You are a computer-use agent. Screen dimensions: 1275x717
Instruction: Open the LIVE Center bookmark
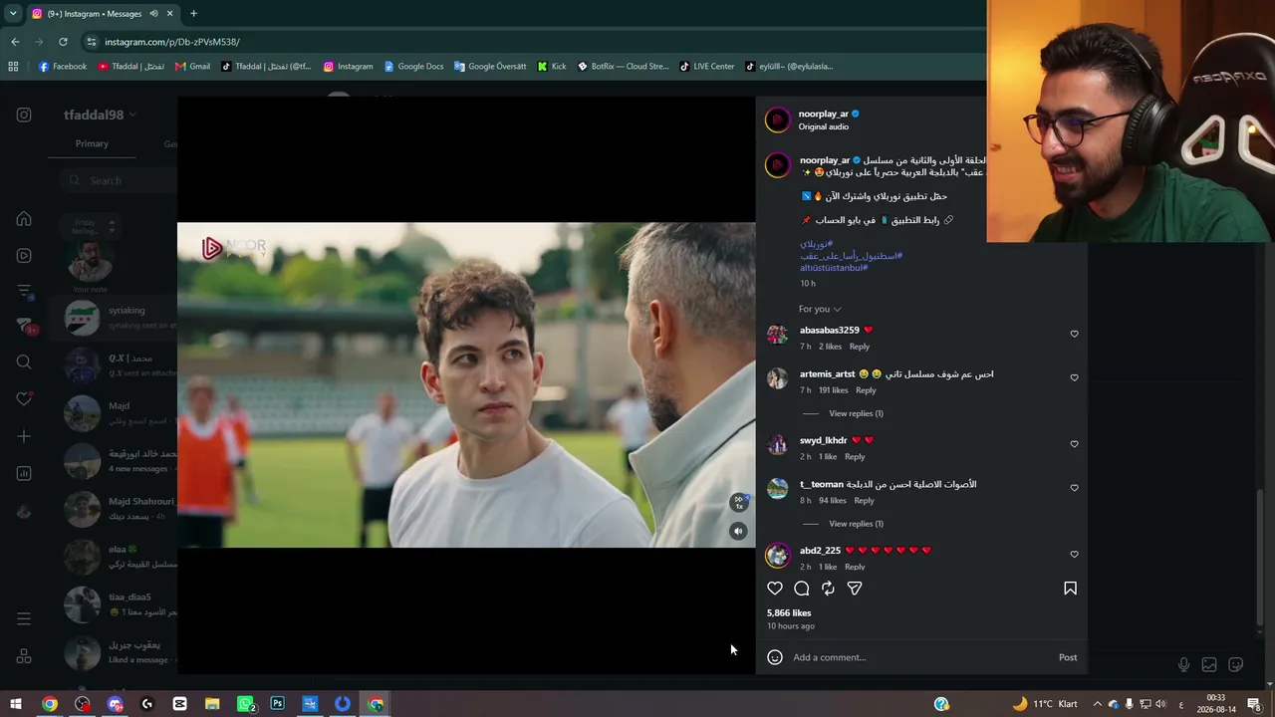click(x=707, y=67)
